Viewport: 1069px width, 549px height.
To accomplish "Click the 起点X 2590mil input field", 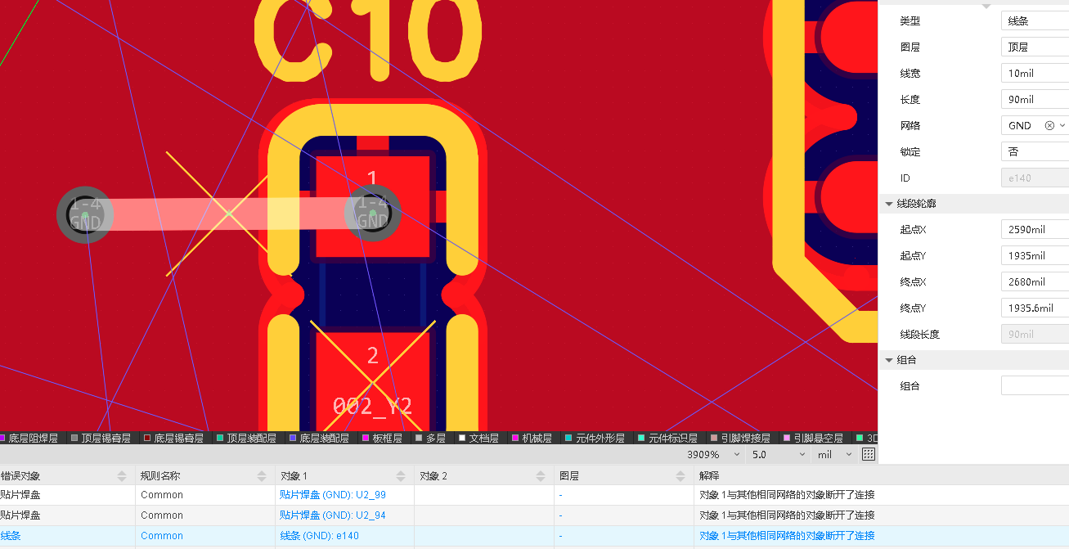I will click(1034, 230).
